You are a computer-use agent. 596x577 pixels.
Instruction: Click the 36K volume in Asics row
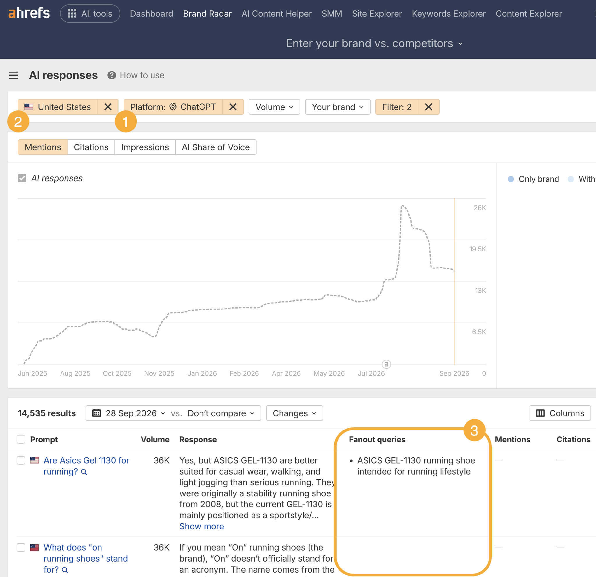161,460
